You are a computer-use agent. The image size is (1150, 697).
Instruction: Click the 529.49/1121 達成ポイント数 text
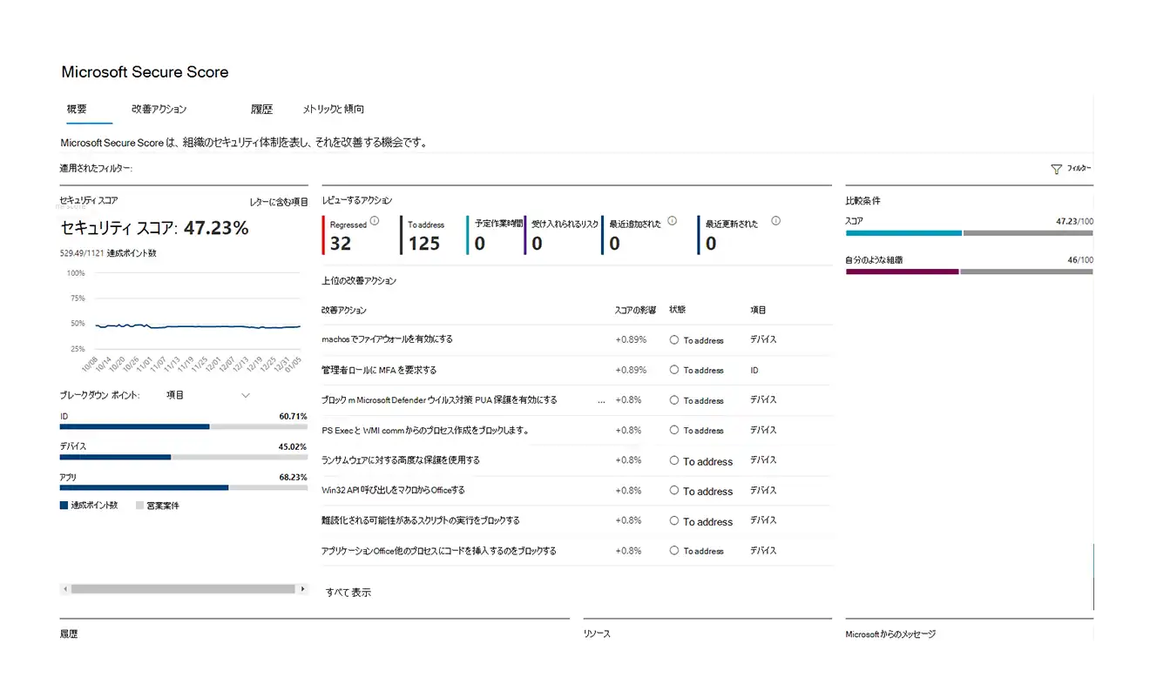108,253
